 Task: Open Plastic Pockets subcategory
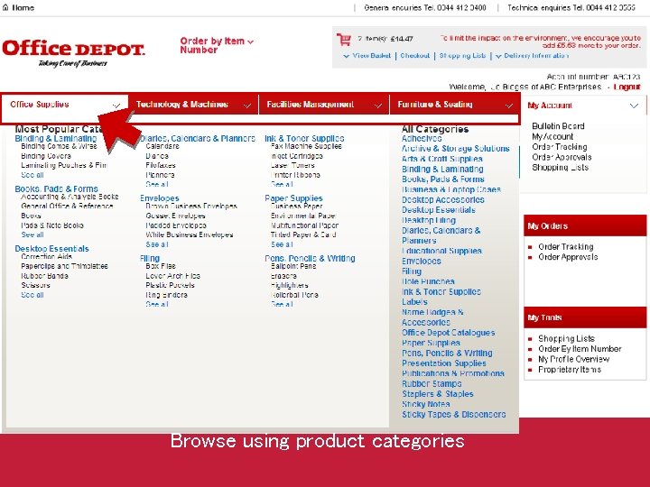pos(170,285)
